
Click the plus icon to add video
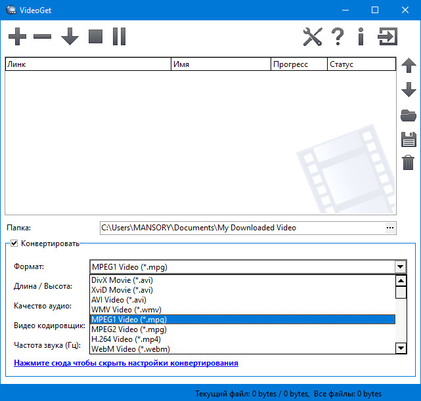[x=17, y=37]
